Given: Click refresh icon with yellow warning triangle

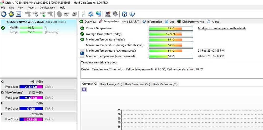Looking at the screenshot, I should (11, 14).
